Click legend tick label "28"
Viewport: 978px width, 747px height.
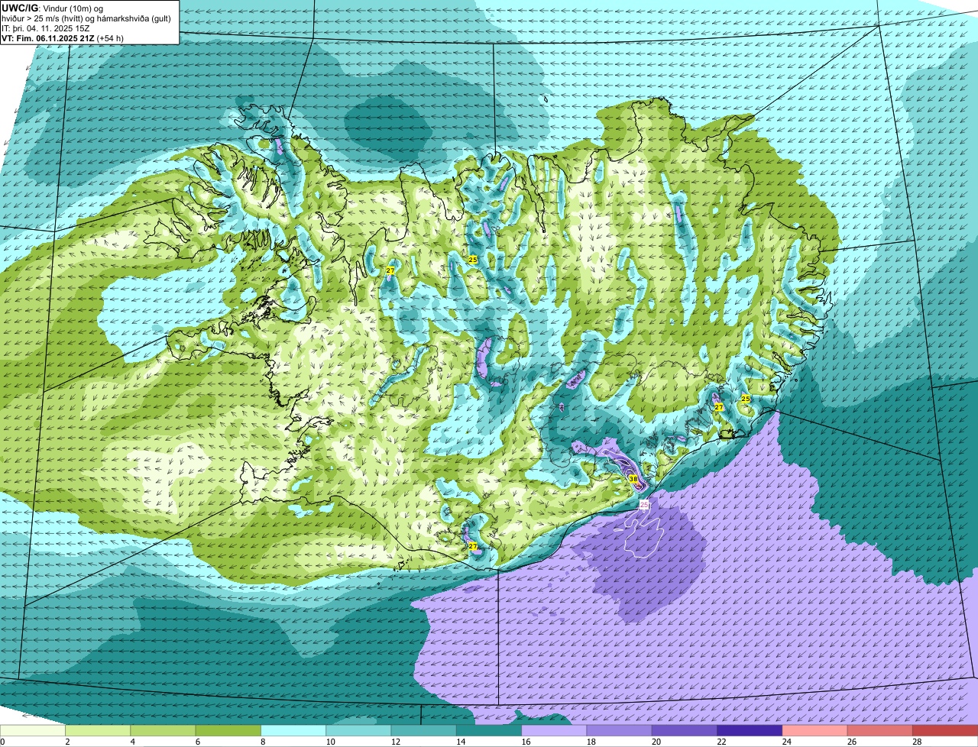[x=916, y=742]
